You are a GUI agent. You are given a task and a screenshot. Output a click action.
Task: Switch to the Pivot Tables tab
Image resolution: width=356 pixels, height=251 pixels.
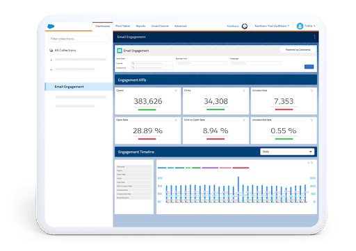click(123, 26)
